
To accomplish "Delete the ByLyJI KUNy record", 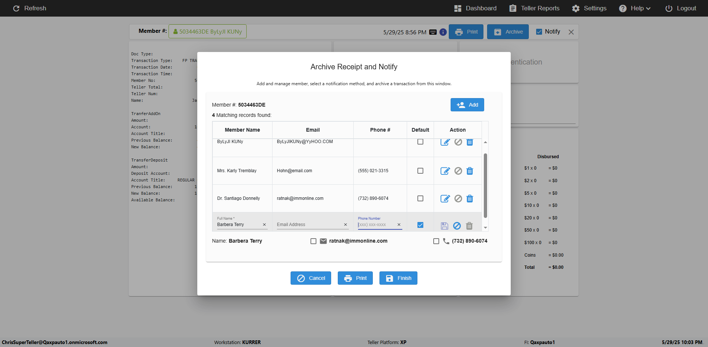I will tap(470, 142).
